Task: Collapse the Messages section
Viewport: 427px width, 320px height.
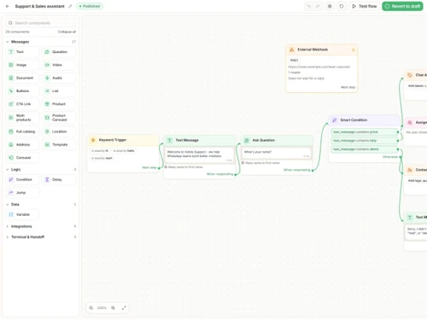Action: [41, 42]
